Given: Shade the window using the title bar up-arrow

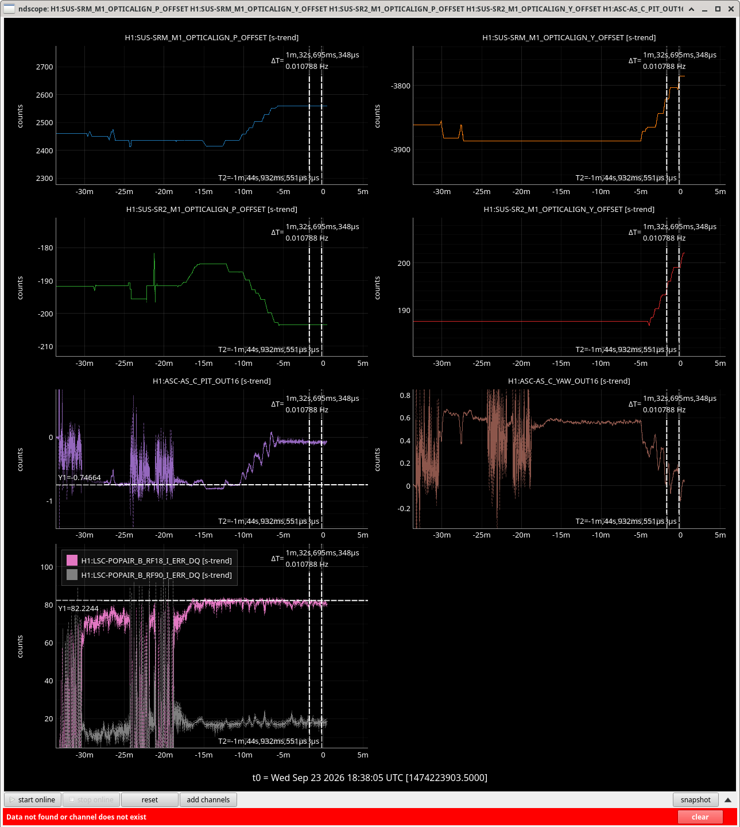Looking at the screenshot, I should 691,9.
